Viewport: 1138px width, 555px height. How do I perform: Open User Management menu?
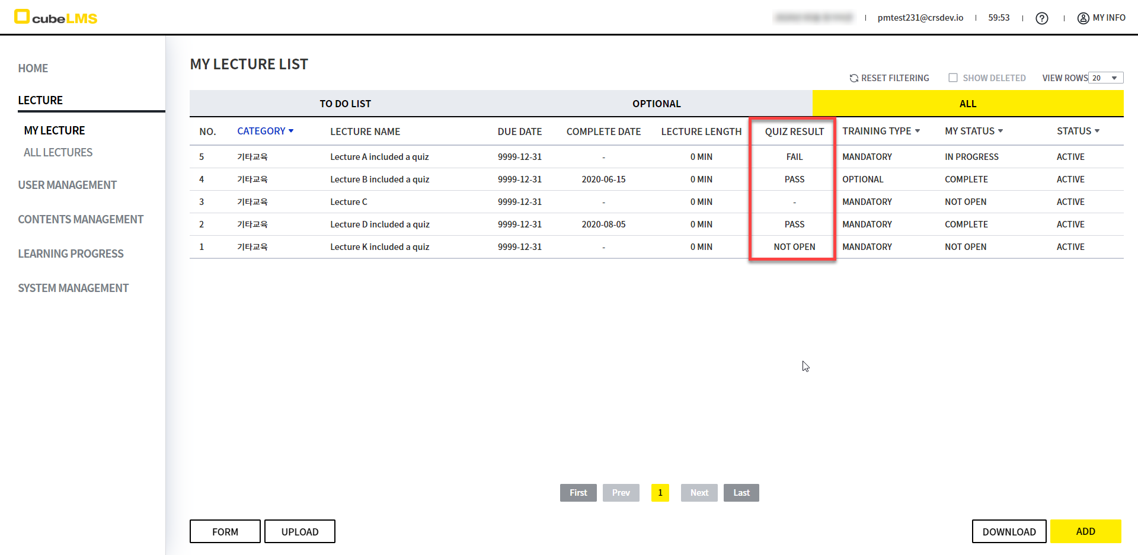tap(67, 185)
